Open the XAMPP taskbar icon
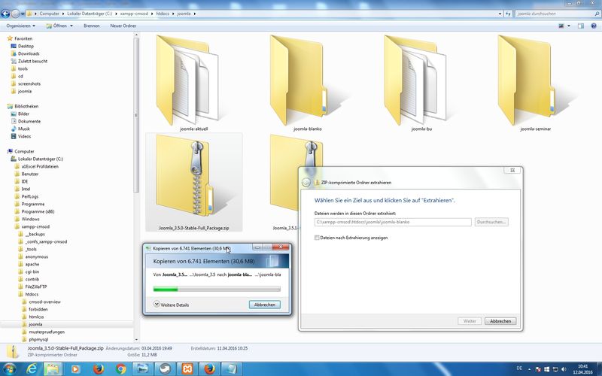 (187, 369)
